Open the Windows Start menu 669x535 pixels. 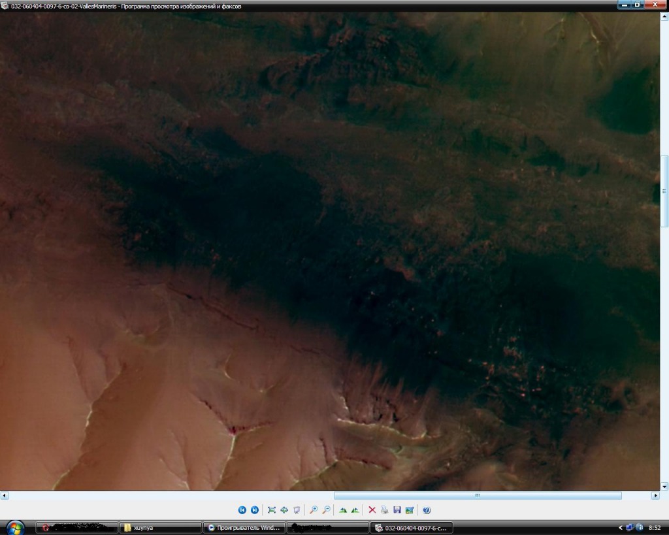click(x=14, y=527)
